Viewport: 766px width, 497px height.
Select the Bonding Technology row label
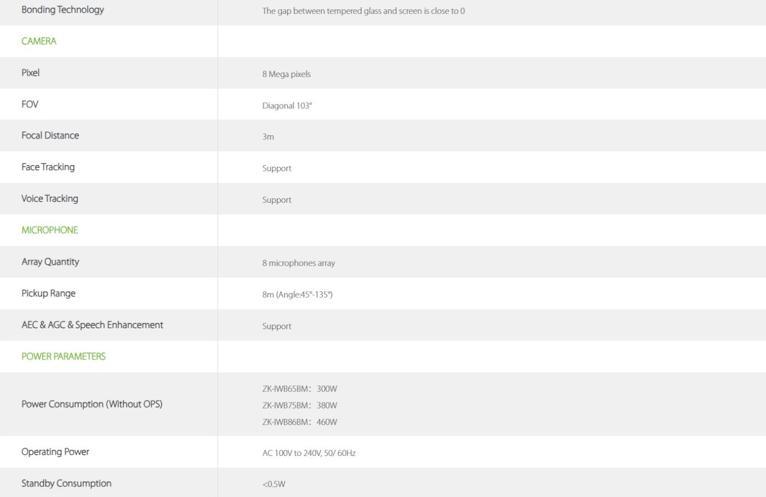point(62,10)
